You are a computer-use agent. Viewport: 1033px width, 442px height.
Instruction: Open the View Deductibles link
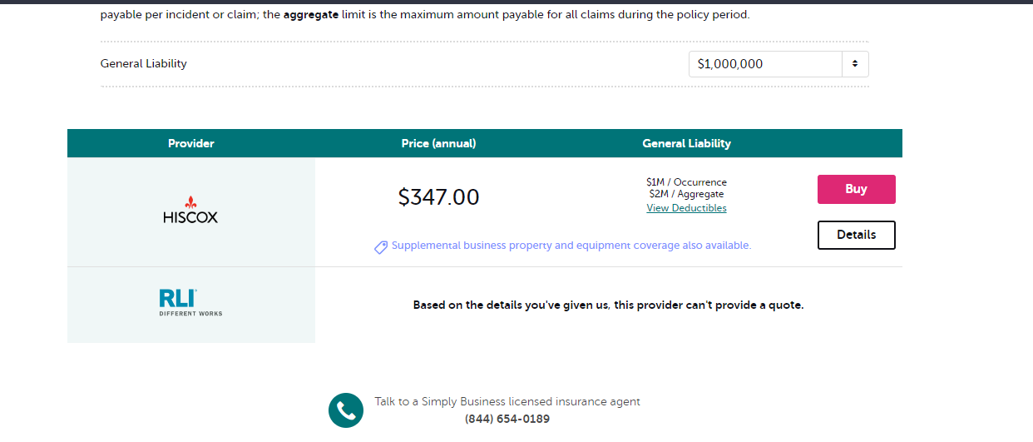coord(686,208)
